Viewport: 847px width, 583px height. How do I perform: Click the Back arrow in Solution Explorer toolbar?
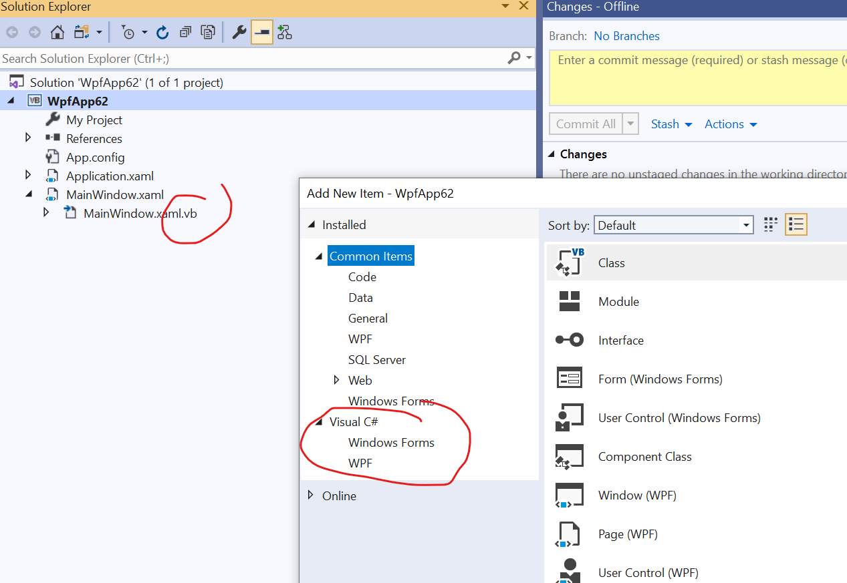(x=12, y=32)
